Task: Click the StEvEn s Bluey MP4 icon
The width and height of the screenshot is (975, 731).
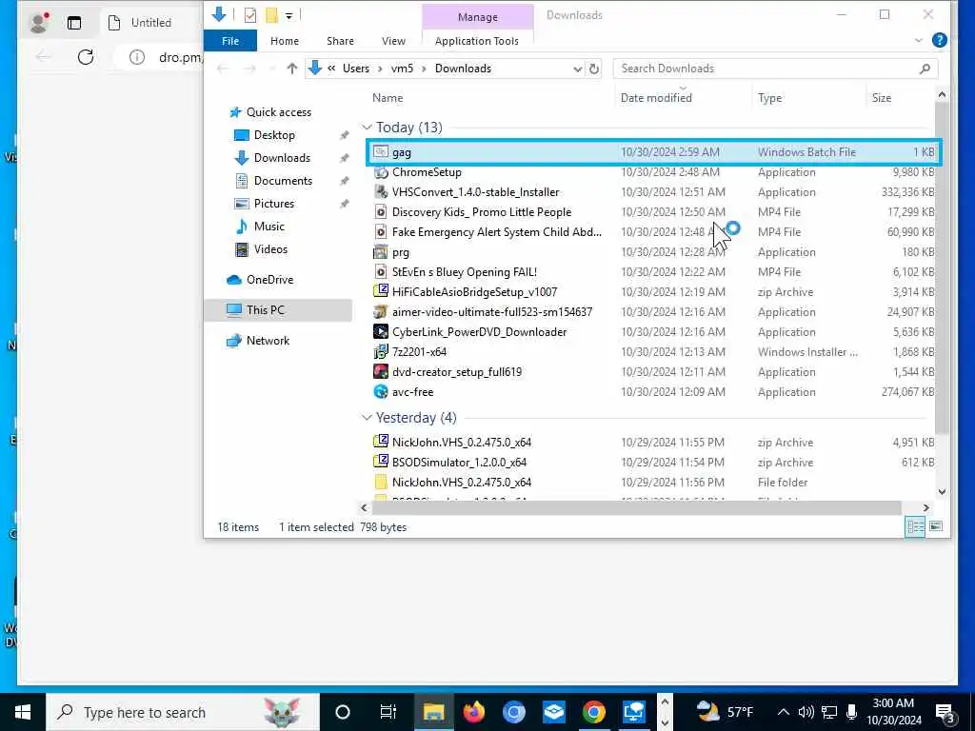Action: pos(381,272)
